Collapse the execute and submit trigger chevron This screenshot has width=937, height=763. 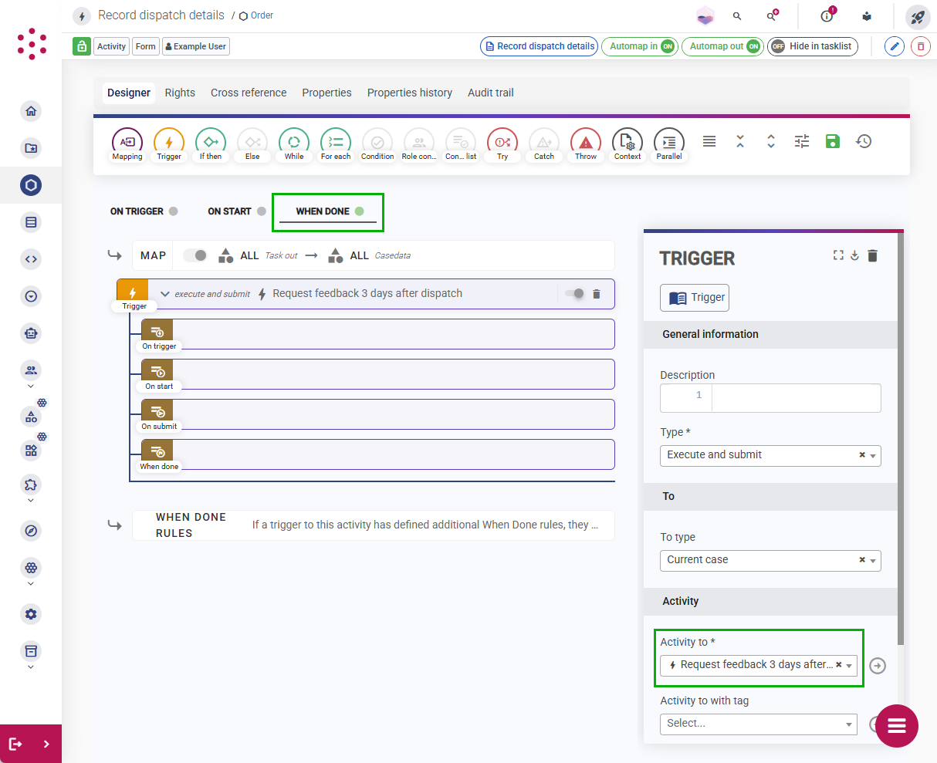(164, 294)
